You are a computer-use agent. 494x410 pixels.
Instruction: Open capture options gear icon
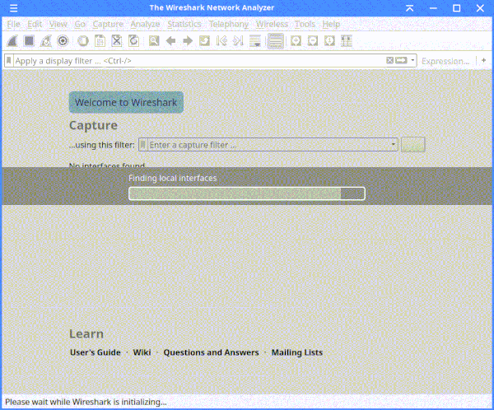point(63,41)
